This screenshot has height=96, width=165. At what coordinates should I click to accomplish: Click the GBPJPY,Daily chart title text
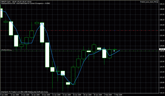coord(6,2)
